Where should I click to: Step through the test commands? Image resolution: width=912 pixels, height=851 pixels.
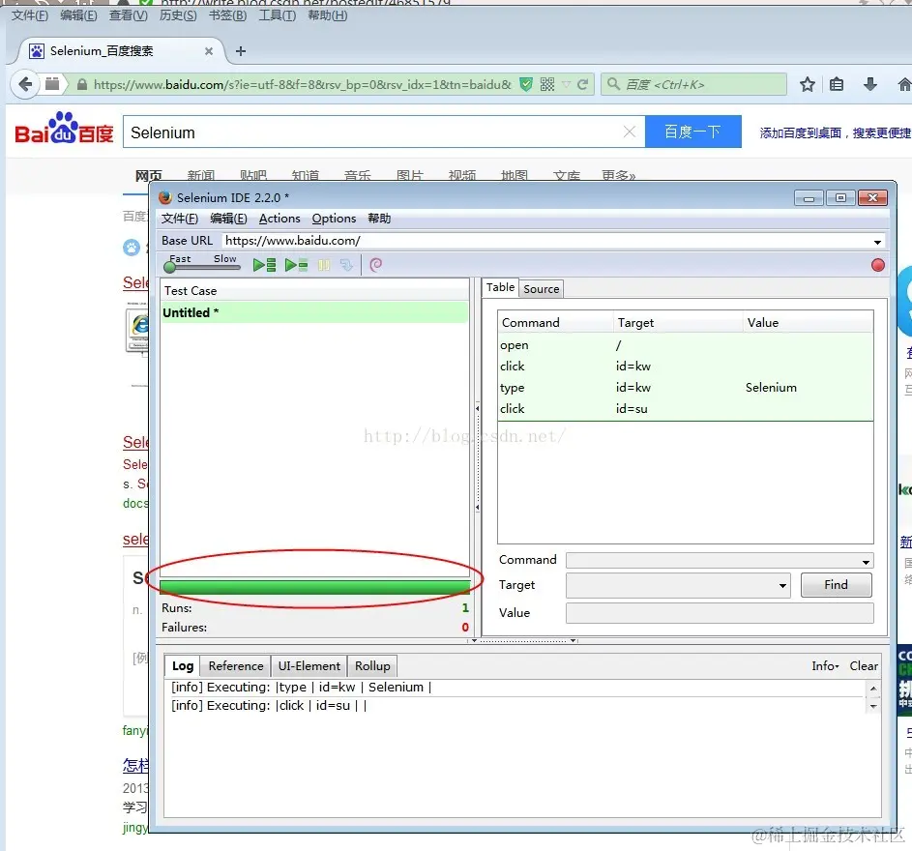click(x=346, y=265)
